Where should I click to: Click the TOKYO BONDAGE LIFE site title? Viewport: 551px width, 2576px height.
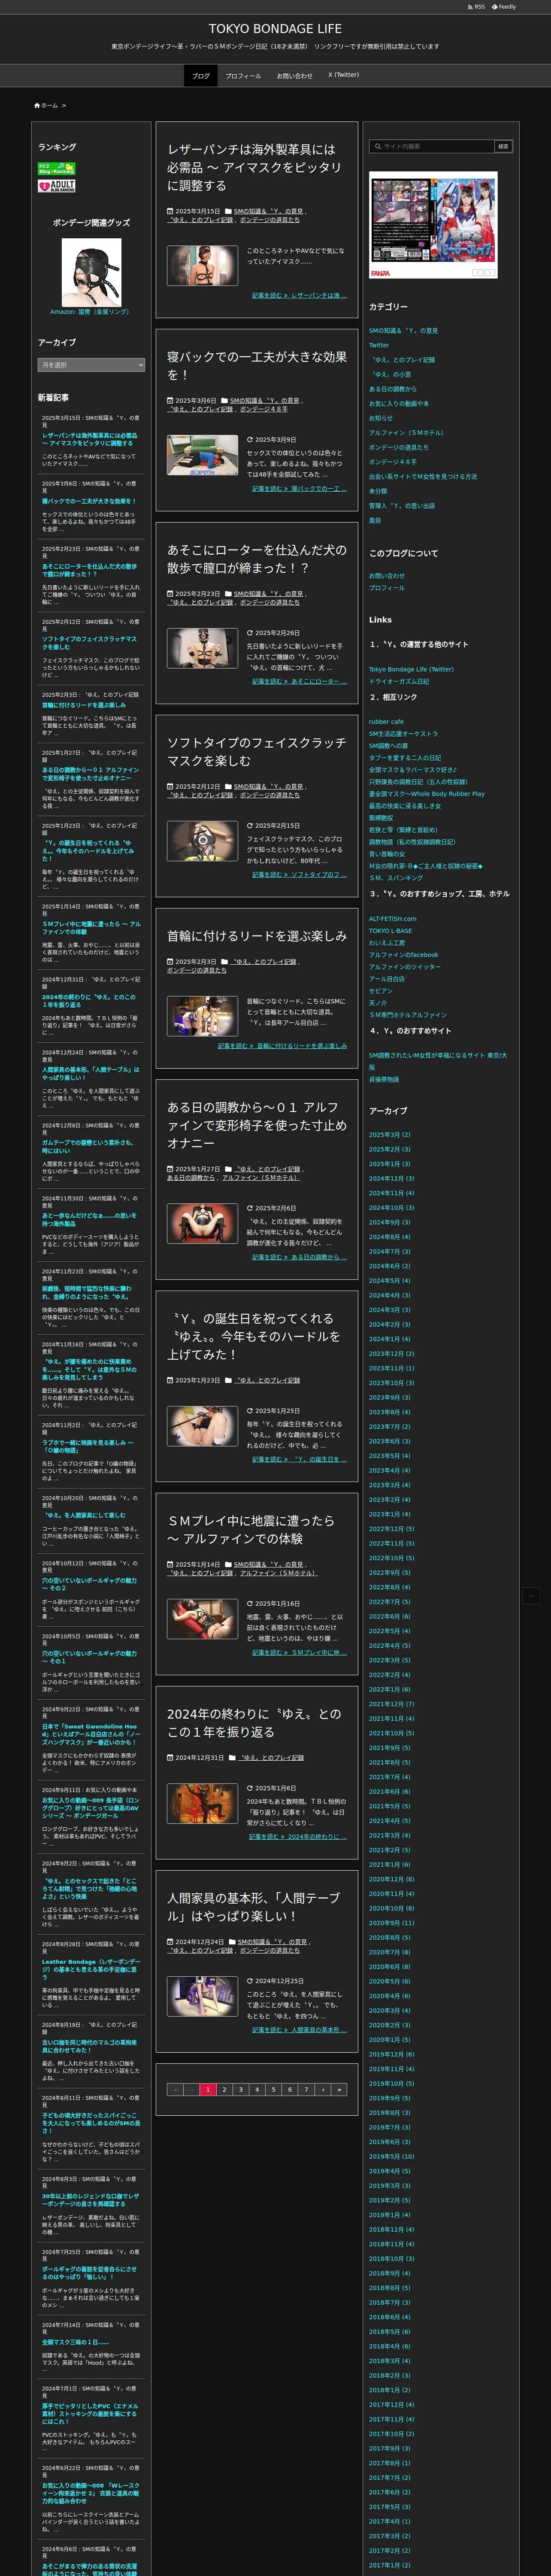point(275,29)
